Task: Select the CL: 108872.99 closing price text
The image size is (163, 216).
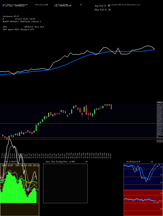Action: 62,6
